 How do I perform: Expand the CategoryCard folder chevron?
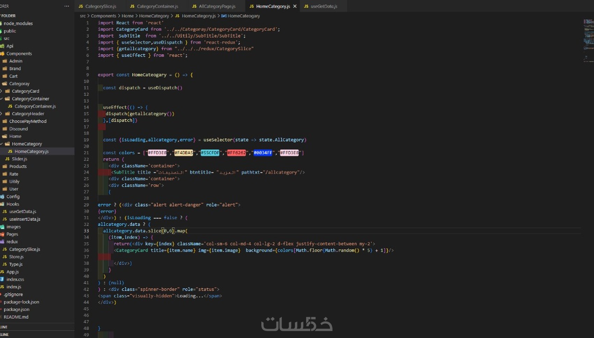click(1, 91)
